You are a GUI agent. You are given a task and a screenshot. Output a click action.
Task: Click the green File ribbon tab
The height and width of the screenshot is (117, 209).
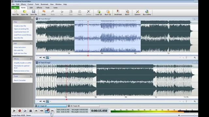(x=15, y=8)
